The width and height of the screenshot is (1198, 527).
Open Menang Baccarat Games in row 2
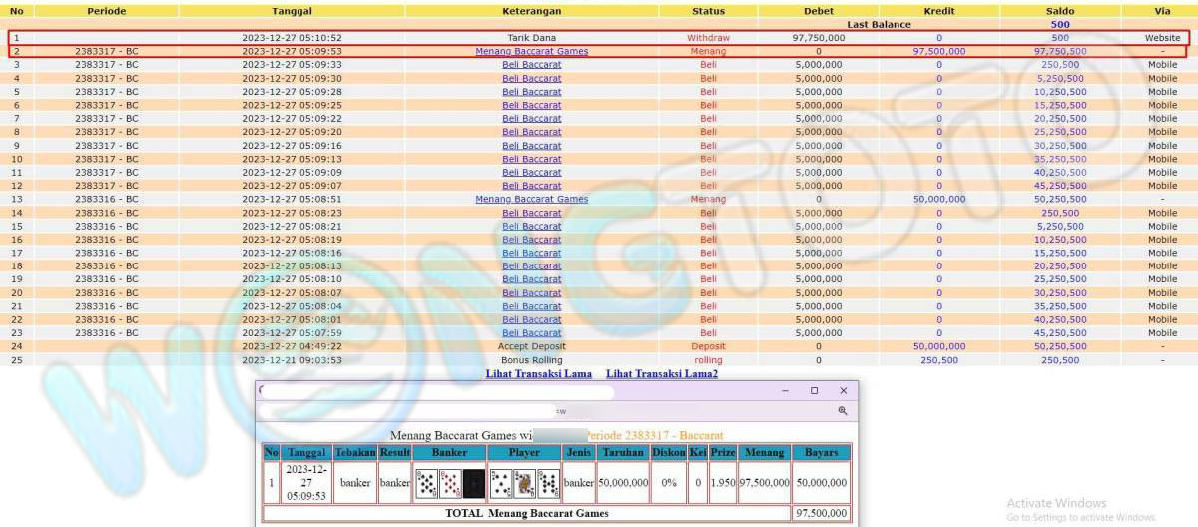point(531,51)
